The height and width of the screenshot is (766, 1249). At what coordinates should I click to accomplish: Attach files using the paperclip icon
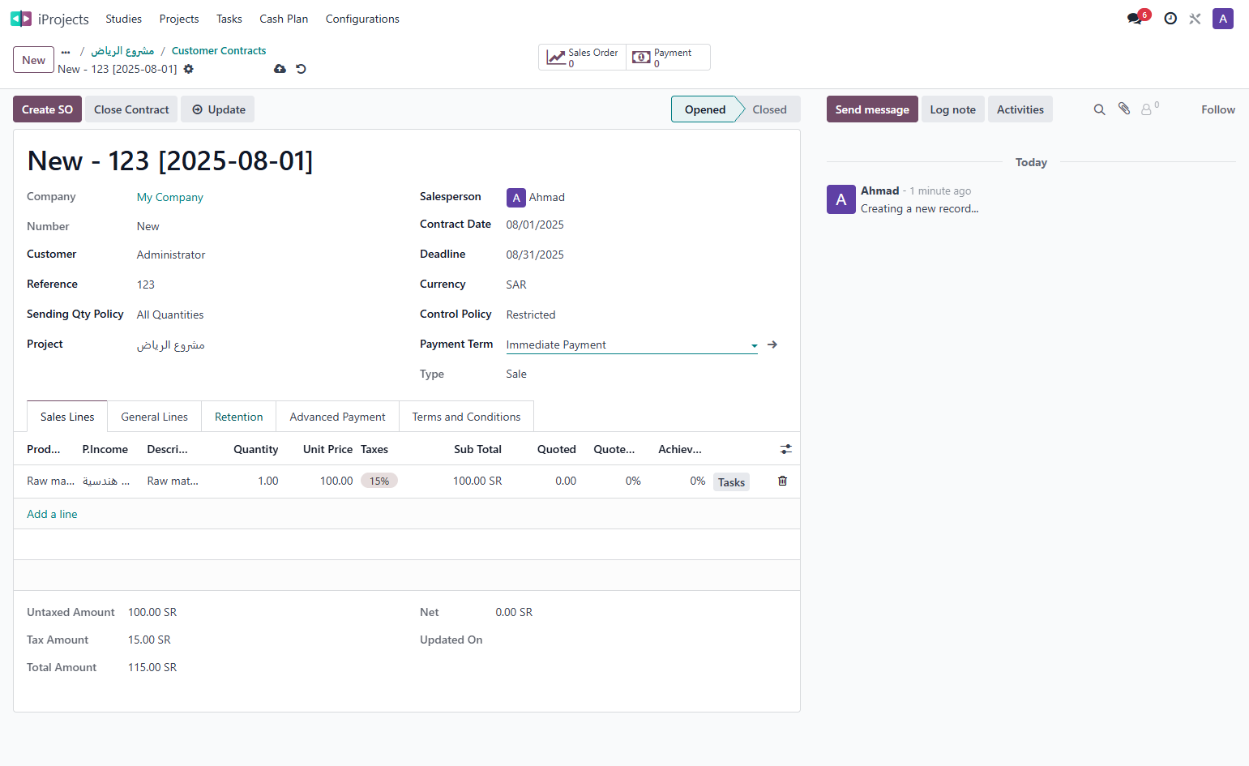1124,109
